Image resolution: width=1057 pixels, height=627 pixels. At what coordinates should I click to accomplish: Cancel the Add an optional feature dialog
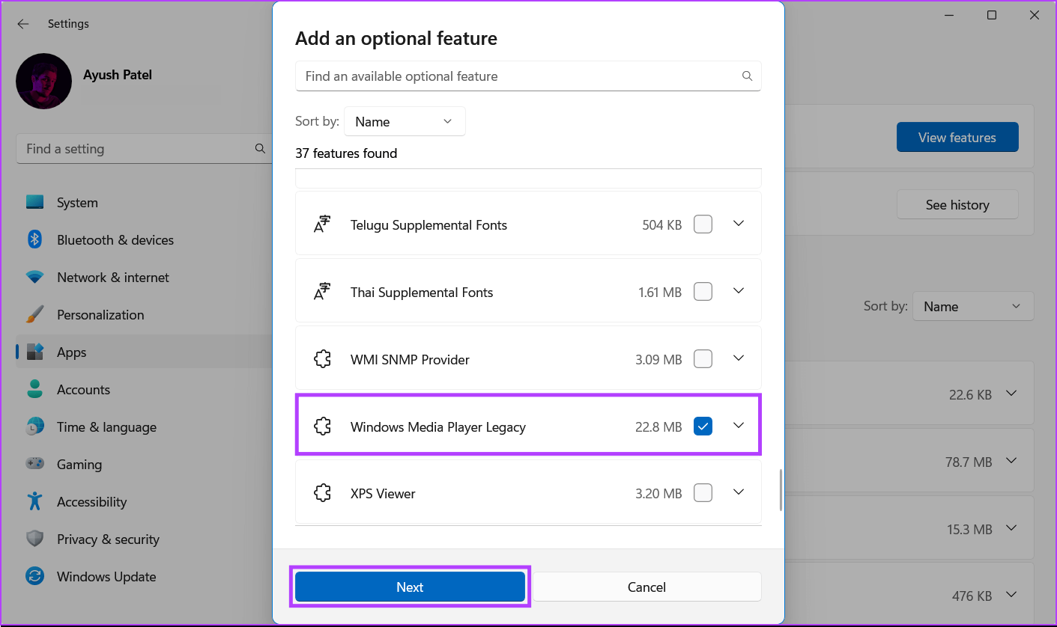point(646,587)
